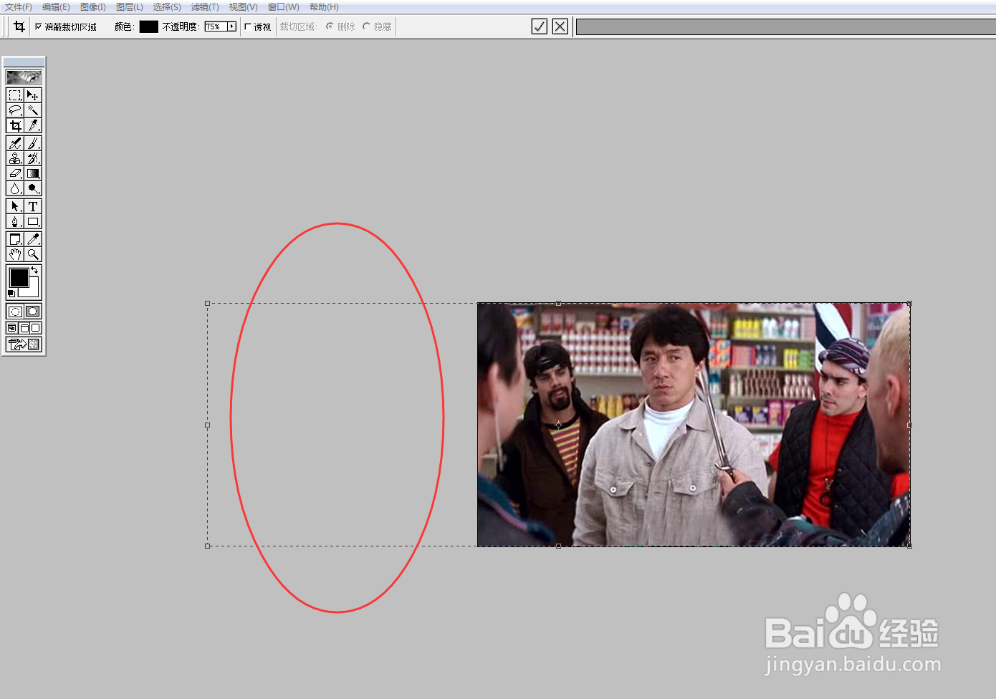996x699 pixels.
Task: Select the Path Component Selection tool
Action: tap(15, 206)
